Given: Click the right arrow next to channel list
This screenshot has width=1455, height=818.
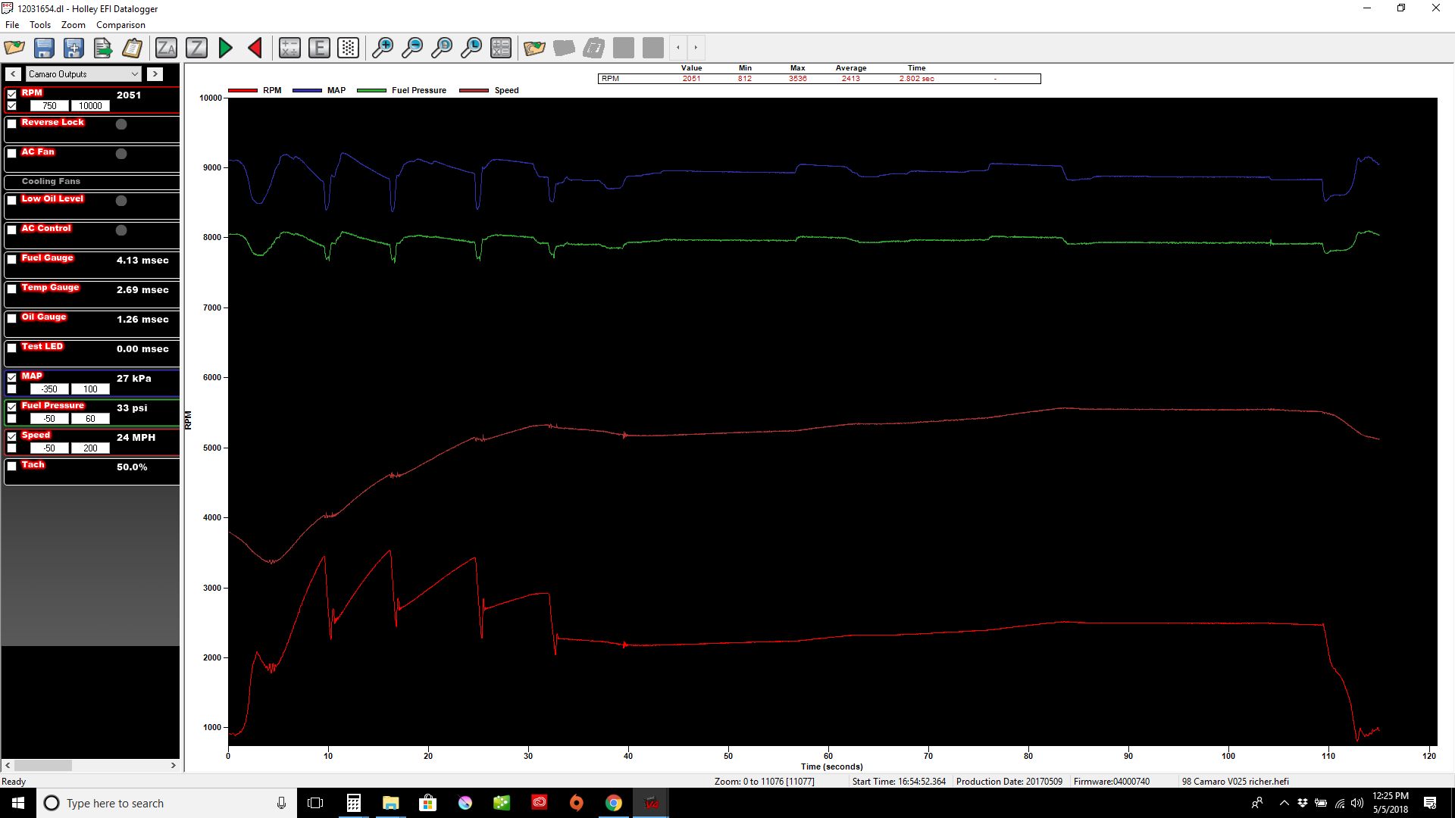Looking at the screenshot, I should point(155,73).
